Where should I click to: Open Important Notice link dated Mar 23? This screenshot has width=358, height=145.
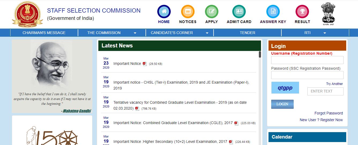127,64
